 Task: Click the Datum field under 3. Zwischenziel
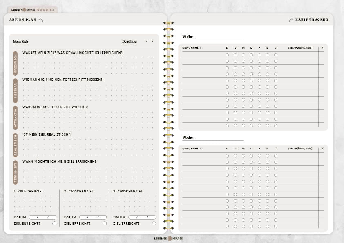(142, 217)
